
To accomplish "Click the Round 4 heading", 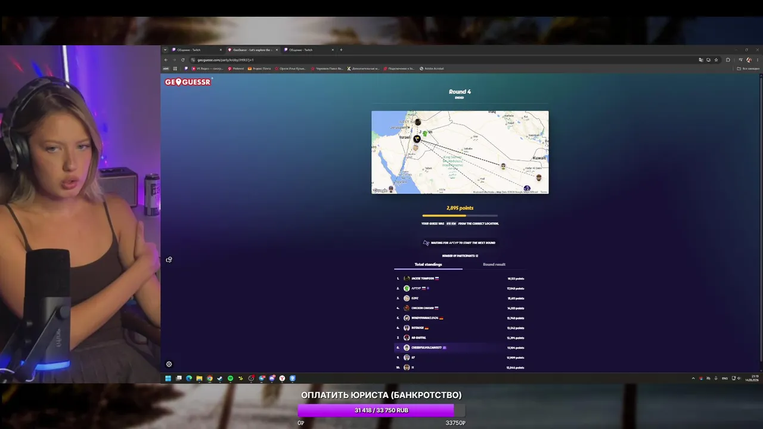I will [x=460, y=92].
